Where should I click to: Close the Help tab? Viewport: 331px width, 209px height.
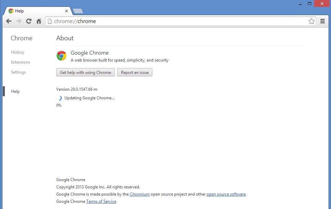click(x=66, y=11)
